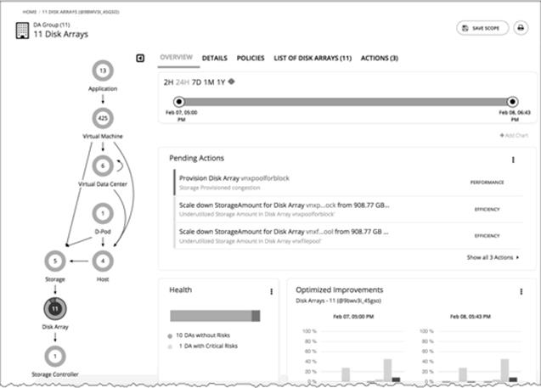The height and width of the screenshot is (388, 541).
Task: Go to the ACTIONS (3) tab
Action: tap(380, 58)
